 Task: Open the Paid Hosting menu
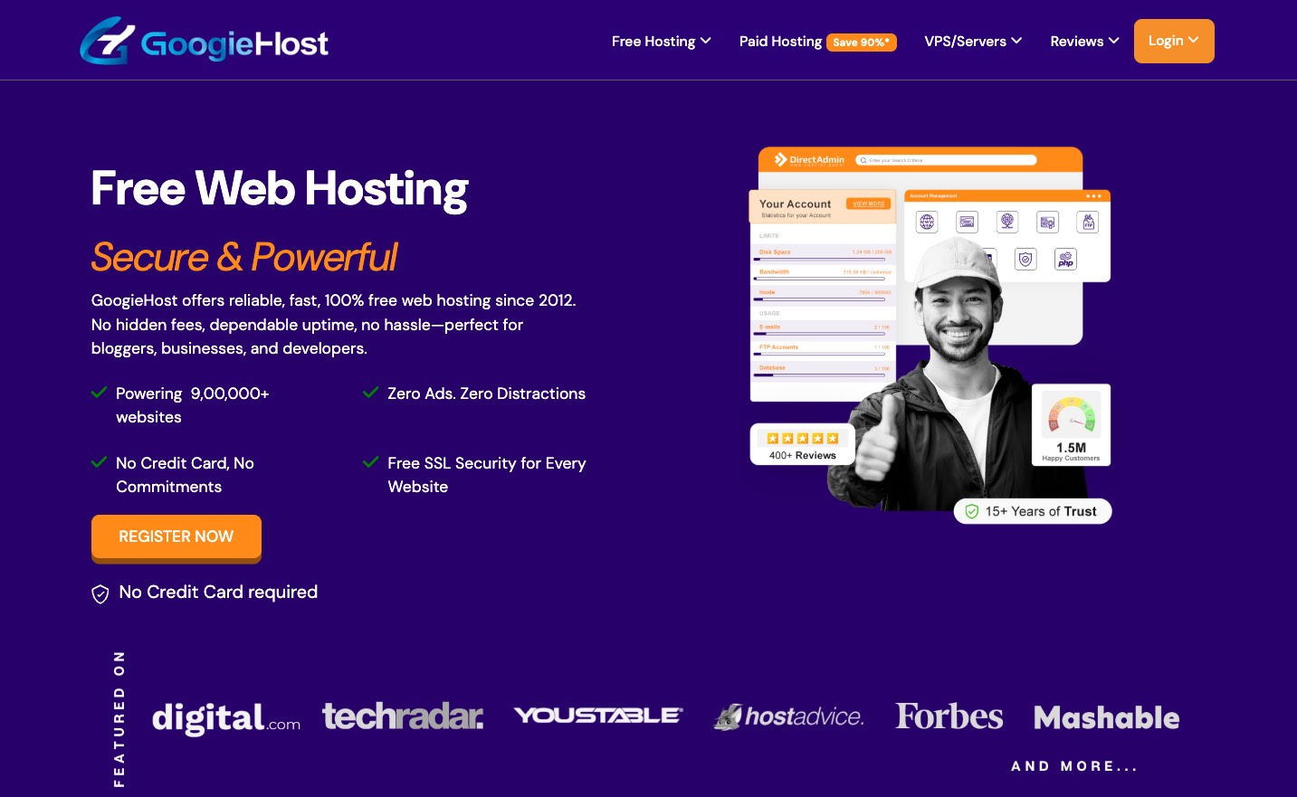pyautogui.click(x=780, y=42)
